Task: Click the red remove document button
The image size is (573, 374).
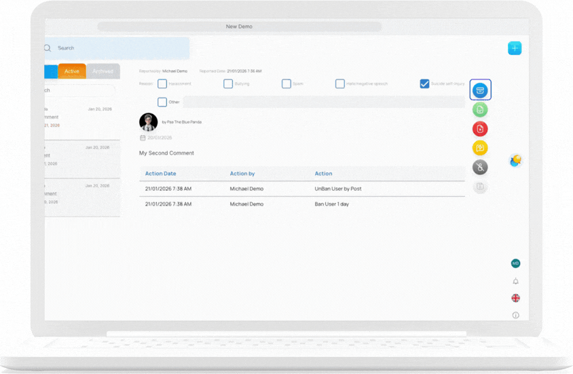Action: (480, 129)
